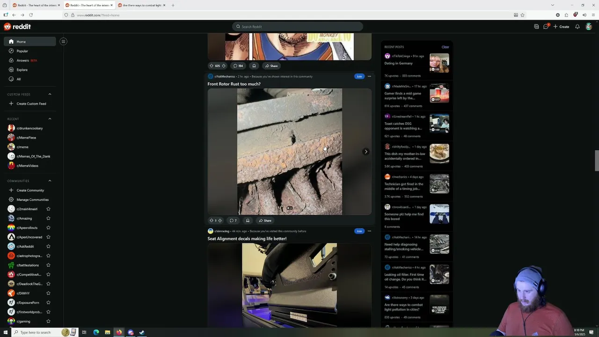The image size is (599, 337).
Task: Open Manage Communities
Action: (x=29, y=200)
